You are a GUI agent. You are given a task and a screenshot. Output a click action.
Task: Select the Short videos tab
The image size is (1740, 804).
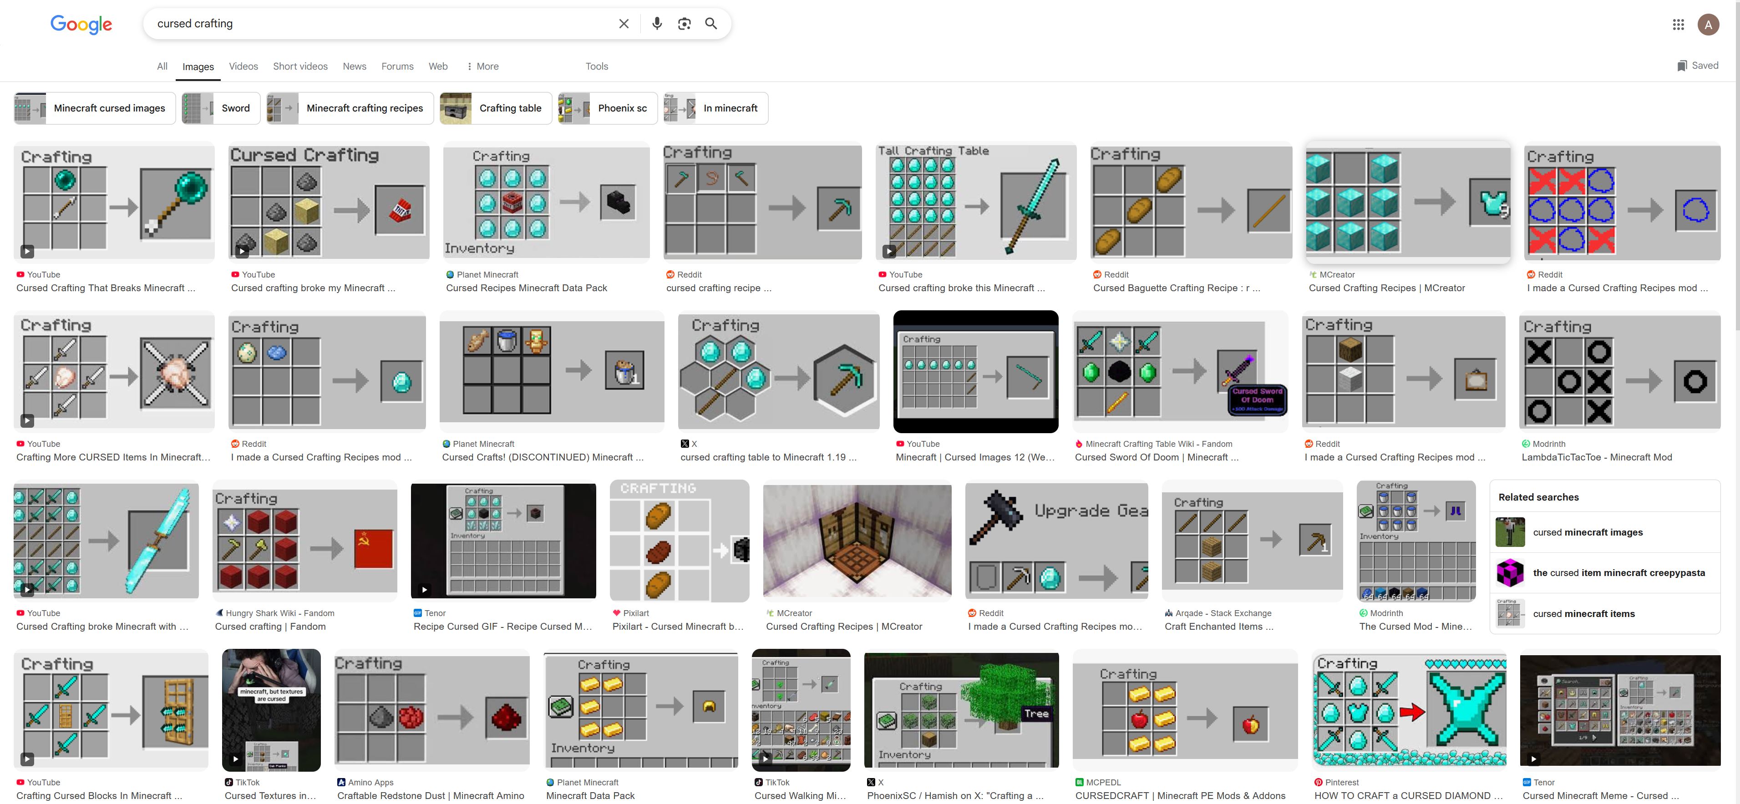(300, 66)
